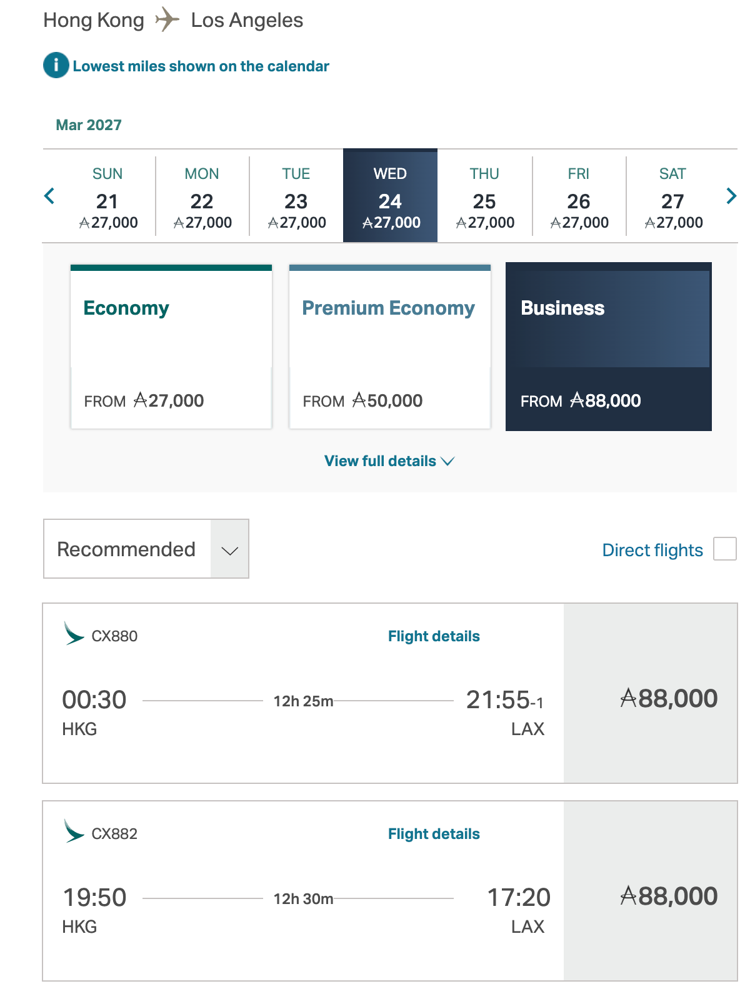Click the Cathay Pacific logo for CX882
Screen dimensions: 755x996
click(x=74, y=831)
